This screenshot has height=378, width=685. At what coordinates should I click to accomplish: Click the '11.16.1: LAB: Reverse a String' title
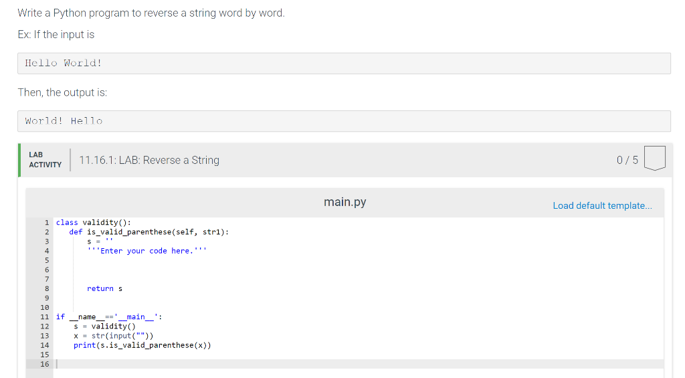tap(149, 161)
